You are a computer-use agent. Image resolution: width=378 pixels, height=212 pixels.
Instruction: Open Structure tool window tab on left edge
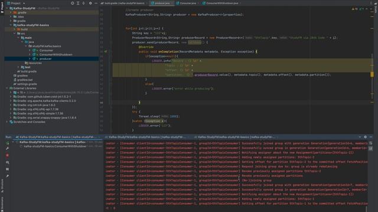point(2,185)
